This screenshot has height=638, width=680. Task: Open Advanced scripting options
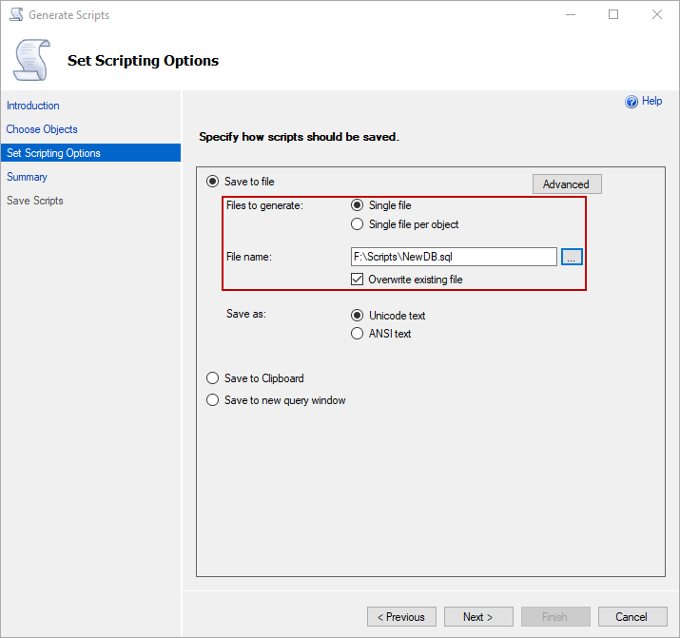tap(567, 184)
